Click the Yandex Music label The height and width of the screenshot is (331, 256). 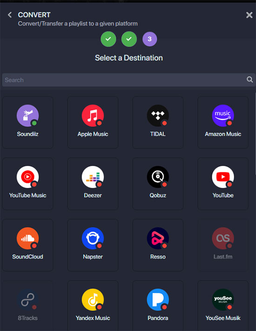pos(93,318)
